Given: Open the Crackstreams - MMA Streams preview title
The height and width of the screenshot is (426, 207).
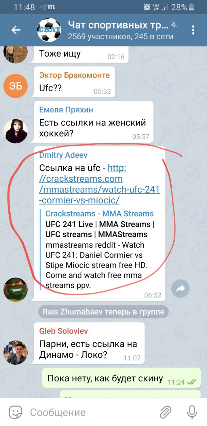Looking at the screenshot, I should (100, 214).
